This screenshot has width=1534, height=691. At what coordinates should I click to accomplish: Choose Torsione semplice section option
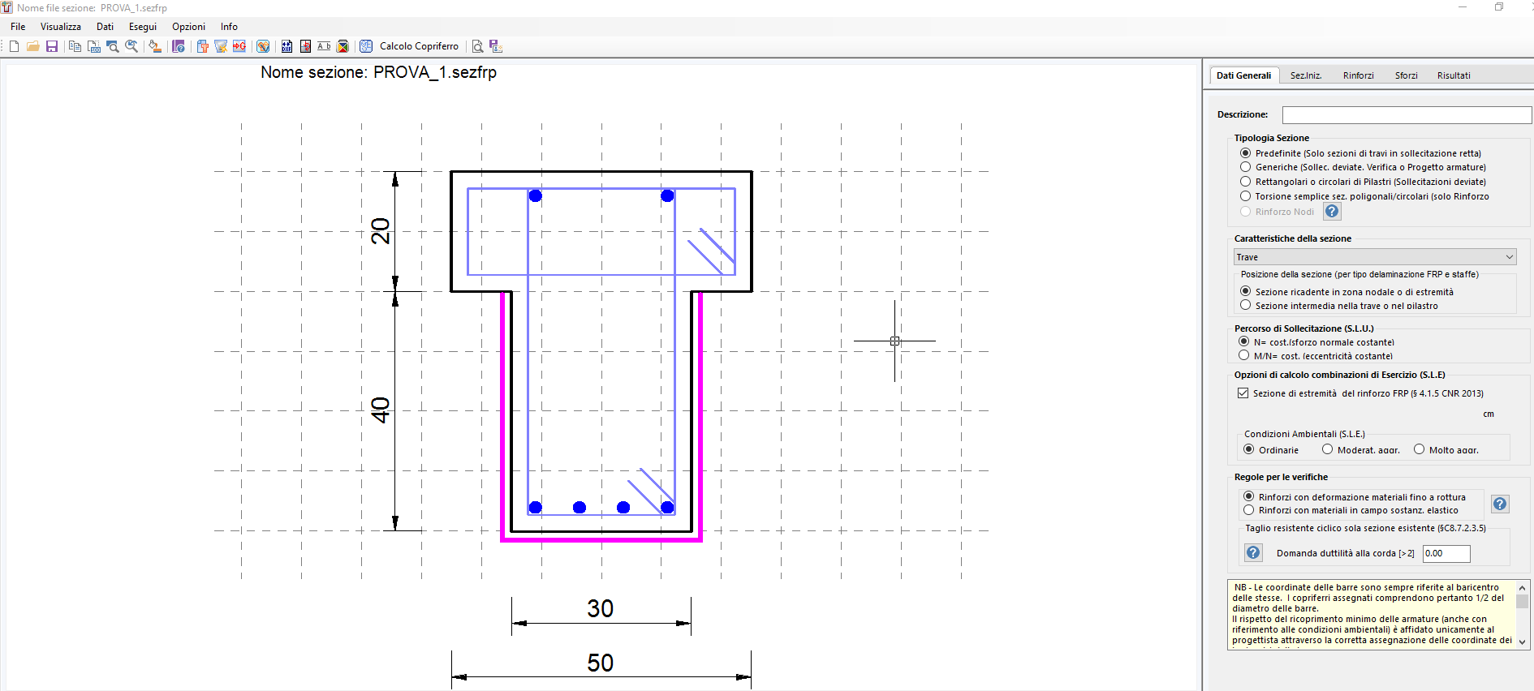(1246, 196)
